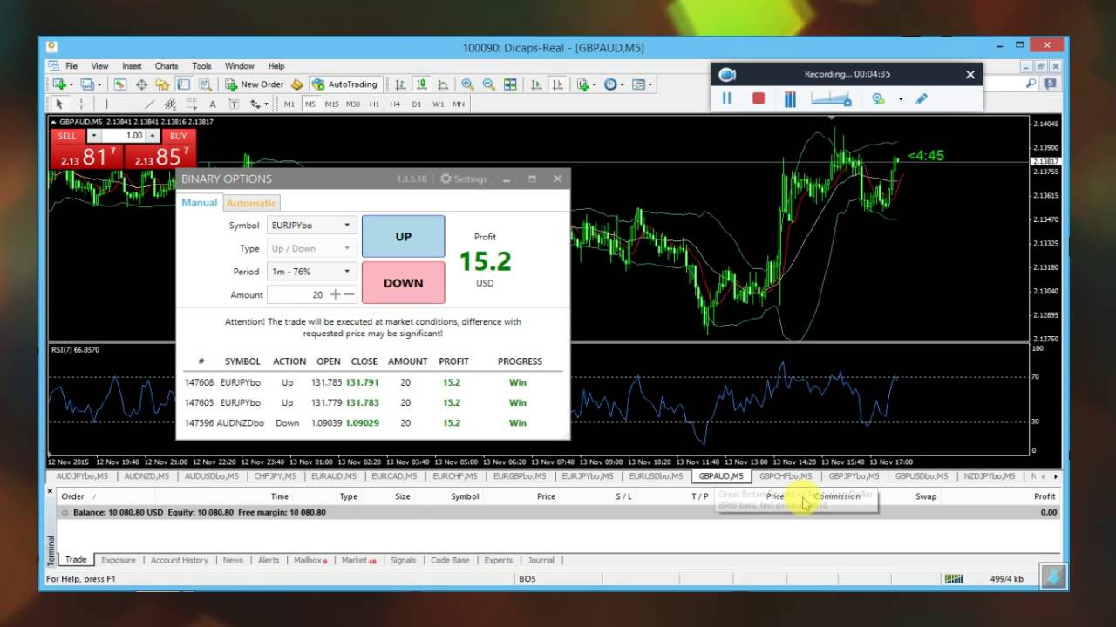Open the recorder webcam options dropdown arrow
Viewport: 1116px width, 627px height.
[x=901, y=99]
